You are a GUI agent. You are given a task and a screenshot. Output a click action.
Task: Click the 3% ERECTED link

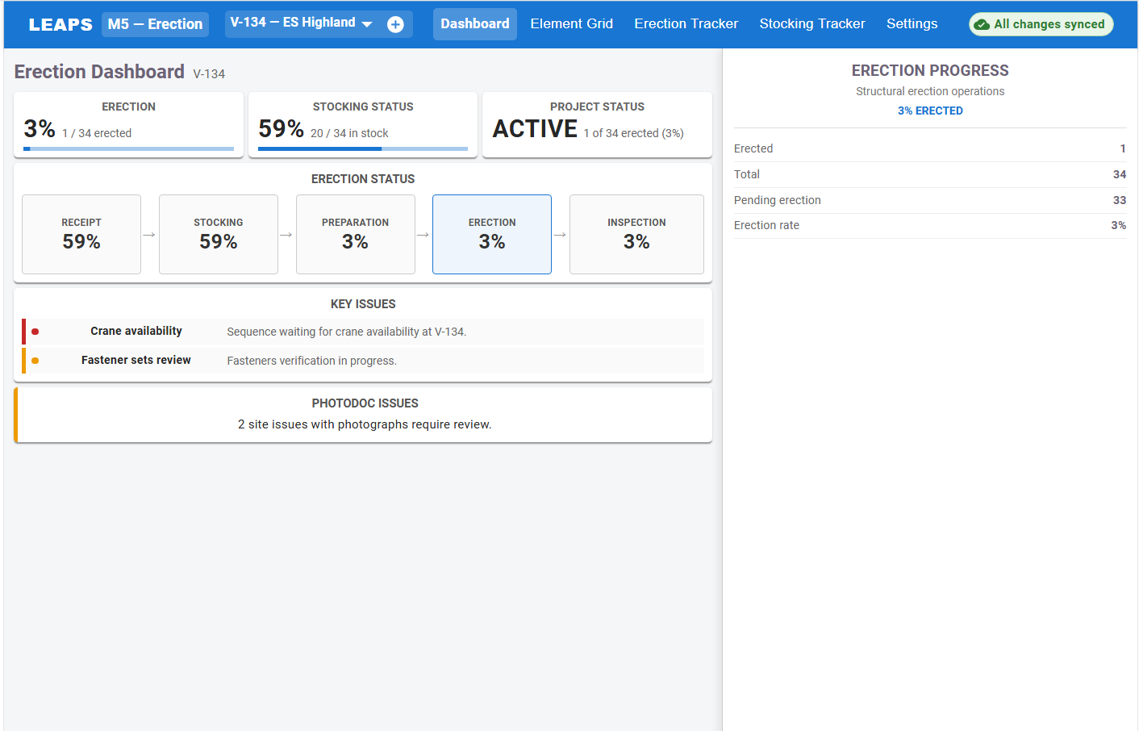(930, 111)
